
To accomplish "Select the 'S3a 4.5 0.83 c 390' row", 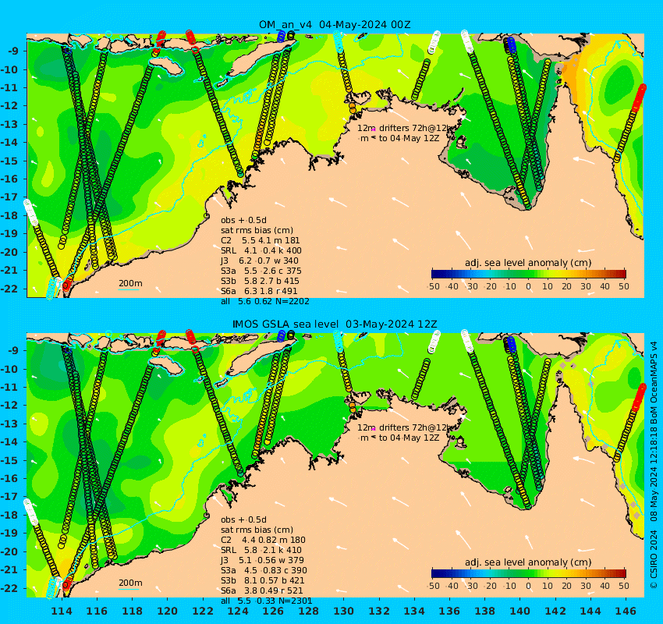I will (264, 570).
